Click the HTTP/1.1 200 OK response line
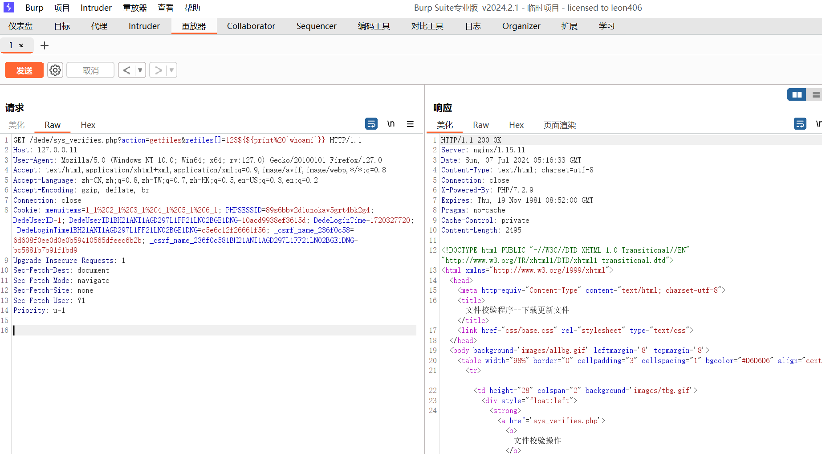The height and width of the screenshot is (454, 822). [x=471, y=140]
